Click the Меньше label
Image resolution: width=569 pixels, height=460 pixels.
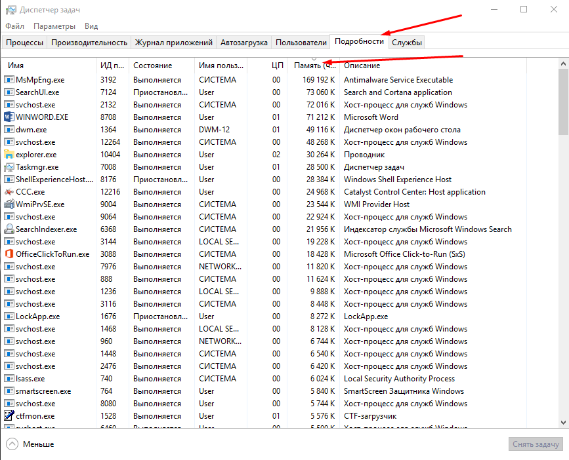(39, 444)
